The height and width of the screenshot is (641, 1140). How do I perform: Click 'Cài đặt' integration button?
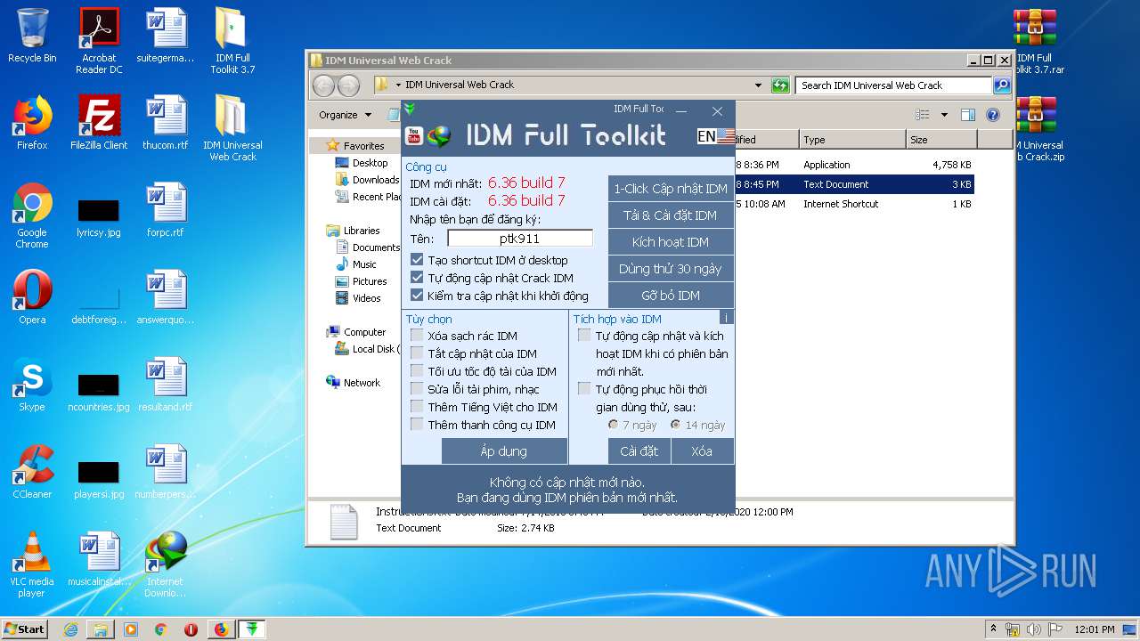click(639, 451)
